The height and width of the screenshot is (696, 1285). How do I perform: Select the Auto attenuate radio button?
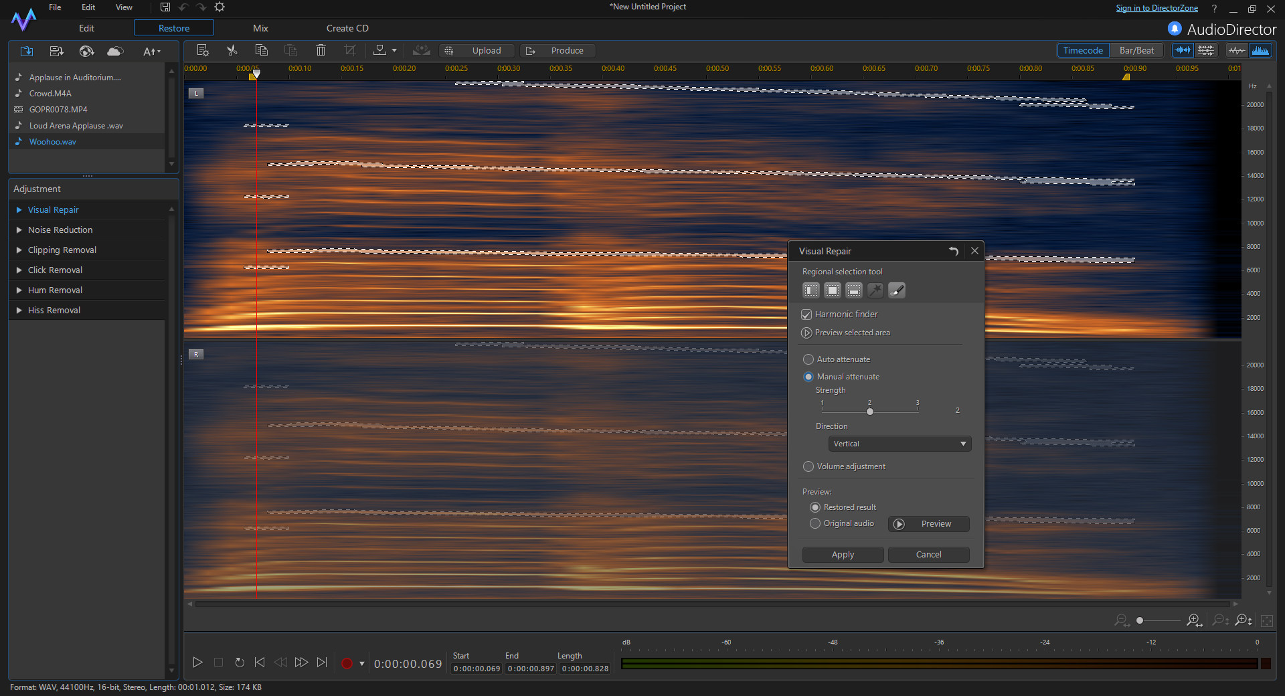[808, 359]
